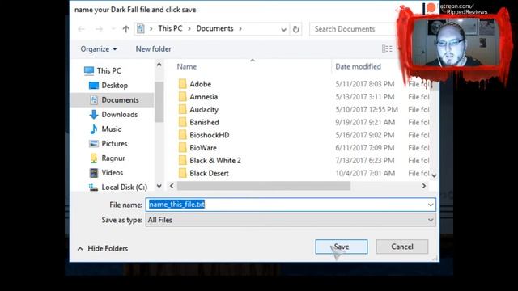Collapse with Hide Folders

103,248
